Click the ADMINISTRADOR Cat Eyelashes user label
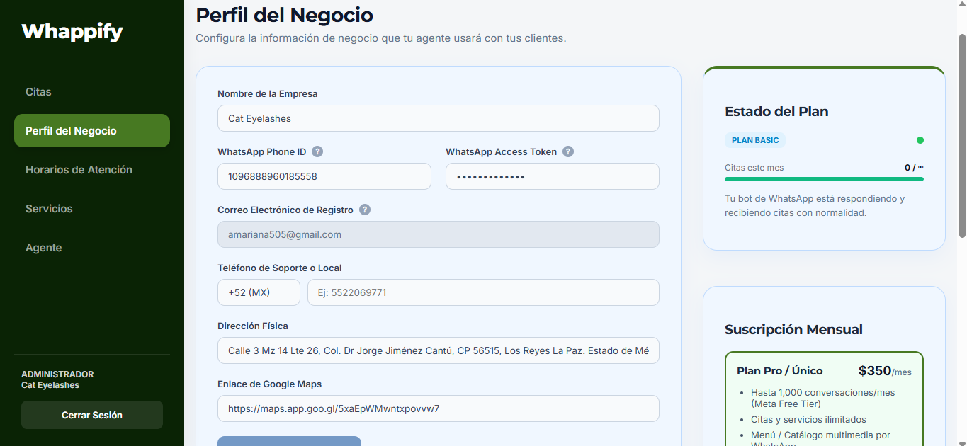 point(57,379)
